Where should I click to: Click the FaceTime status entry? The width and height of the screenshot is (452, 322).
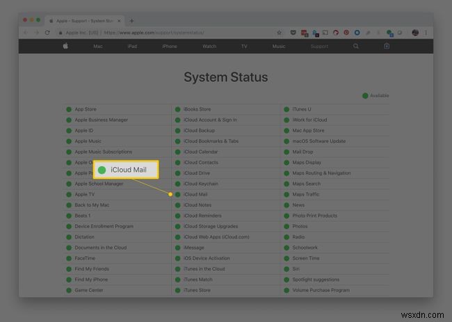[x=85, y=259]
